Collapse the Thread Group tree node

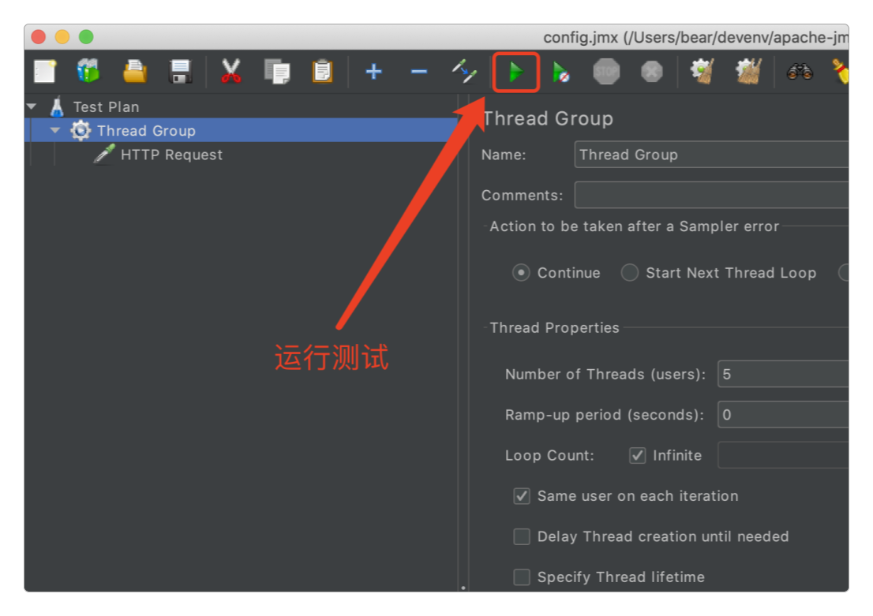click(x=55, y=130)
